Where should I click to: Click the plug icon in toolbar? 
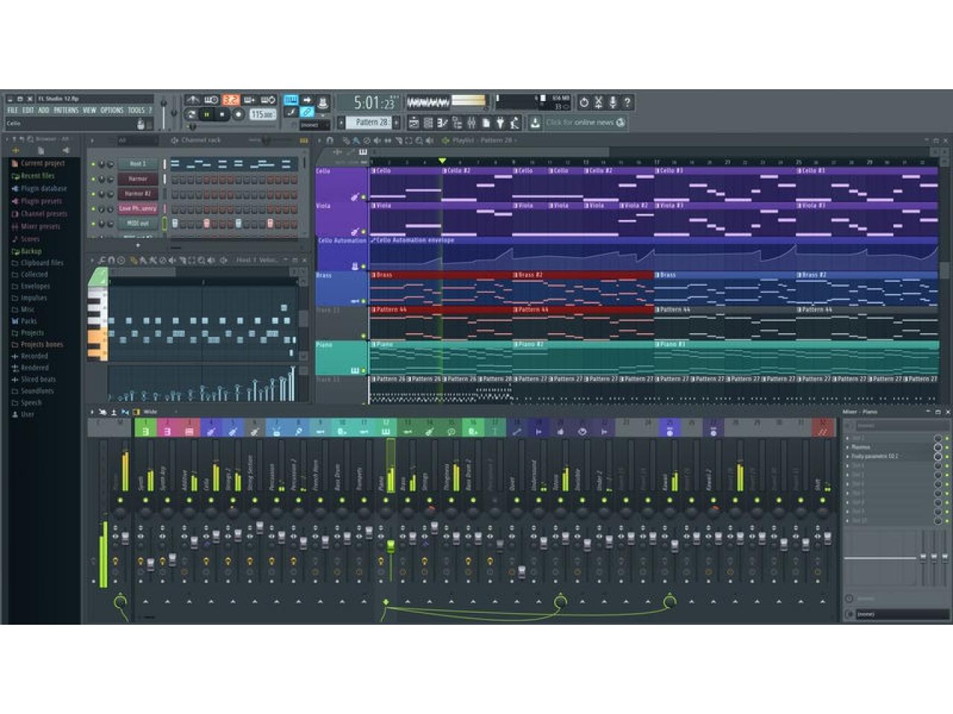point(500,123)
